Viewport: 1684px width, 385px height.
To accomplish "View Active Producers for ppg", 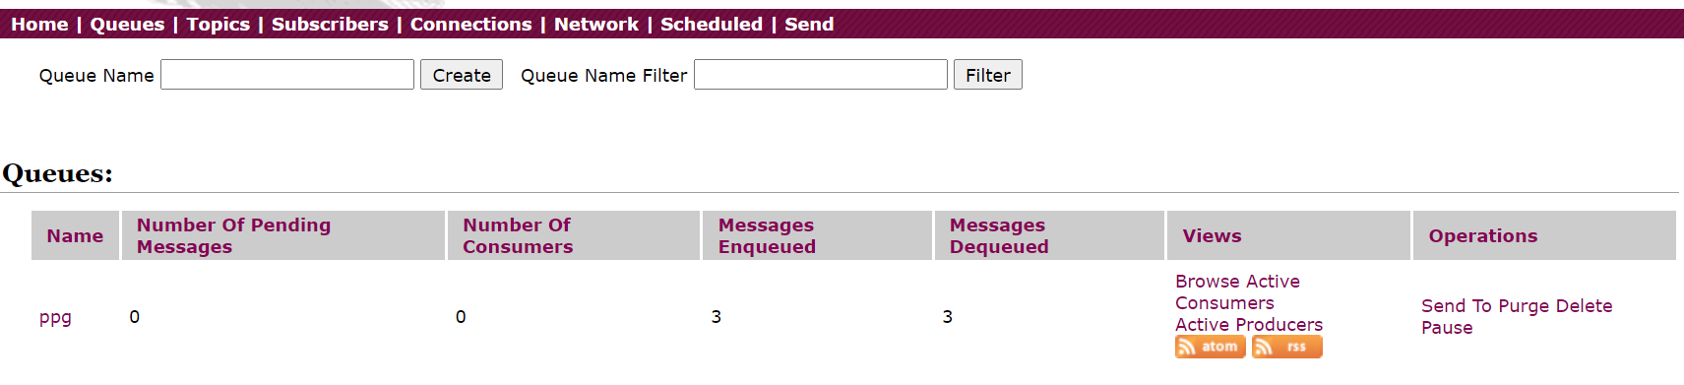I will tap(1249, 325).
